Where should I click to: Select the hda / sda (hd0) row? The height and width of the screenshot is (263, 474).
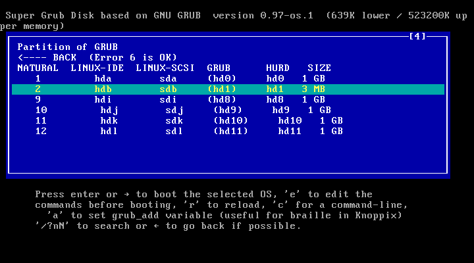coord(228,78)
